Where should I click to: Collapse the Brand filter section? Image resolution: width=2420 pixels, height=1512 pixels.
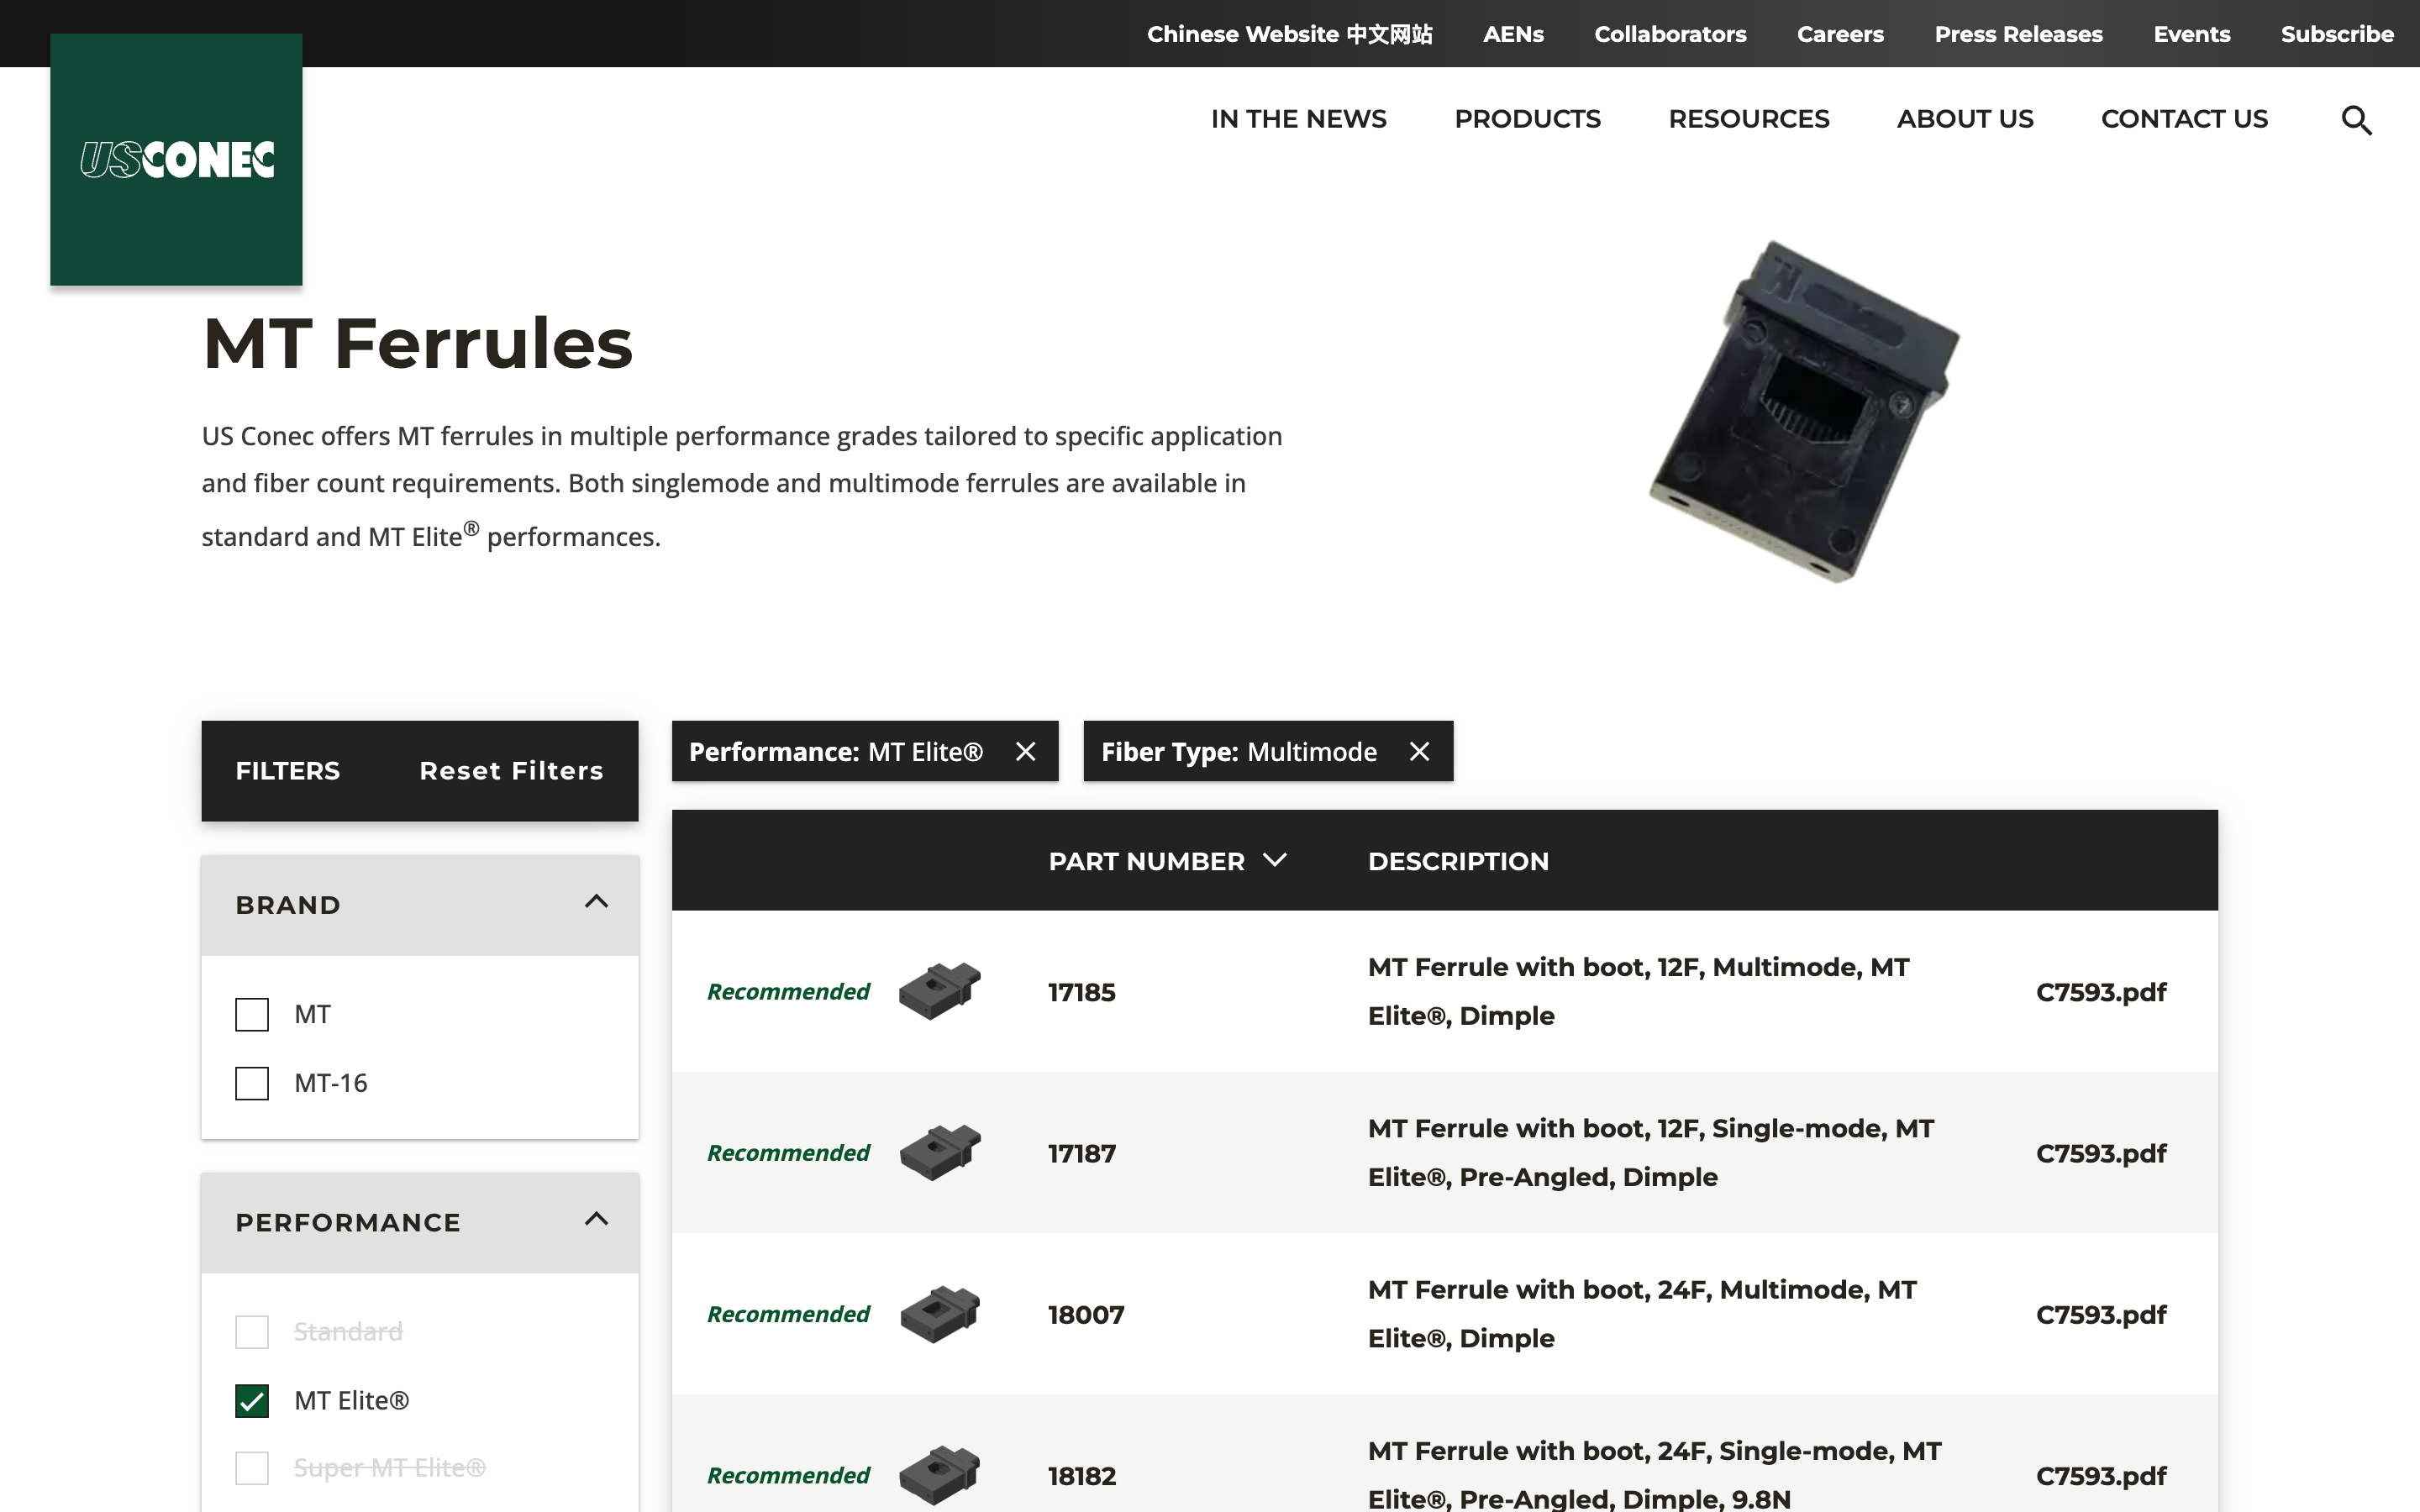[x=596, y=902]
